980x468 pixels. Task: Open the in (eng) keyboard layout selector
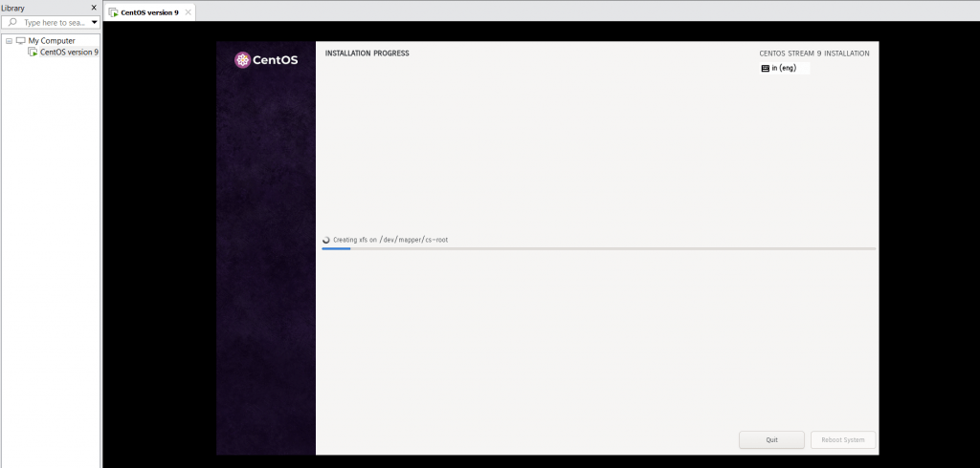(x=785, y=68)
